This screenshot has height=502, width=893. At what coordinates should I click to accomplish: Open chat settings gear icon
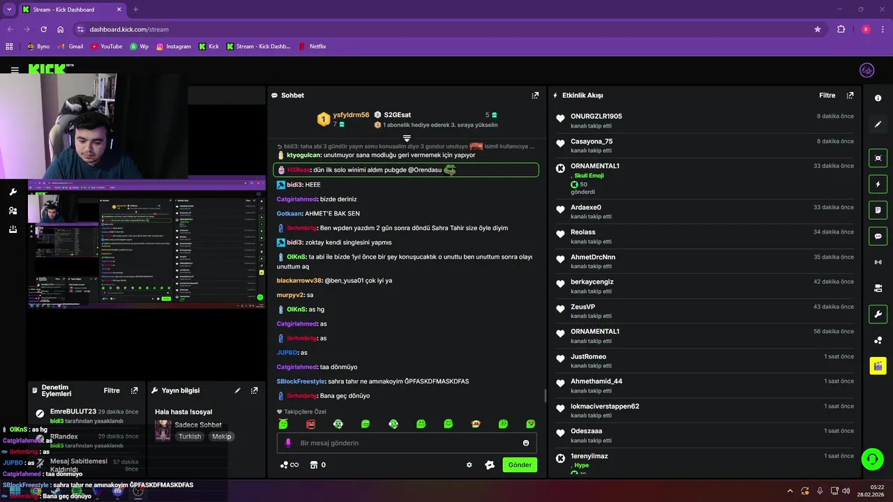(469, 465)
